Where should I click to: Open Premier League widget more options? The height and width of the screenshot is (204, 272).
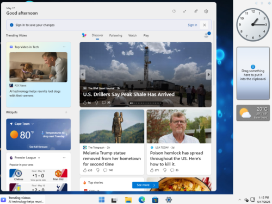[x=64, y=158]
